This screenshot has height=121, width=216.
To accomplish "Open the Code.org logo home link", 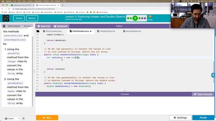I will click(x=6, y=18).
